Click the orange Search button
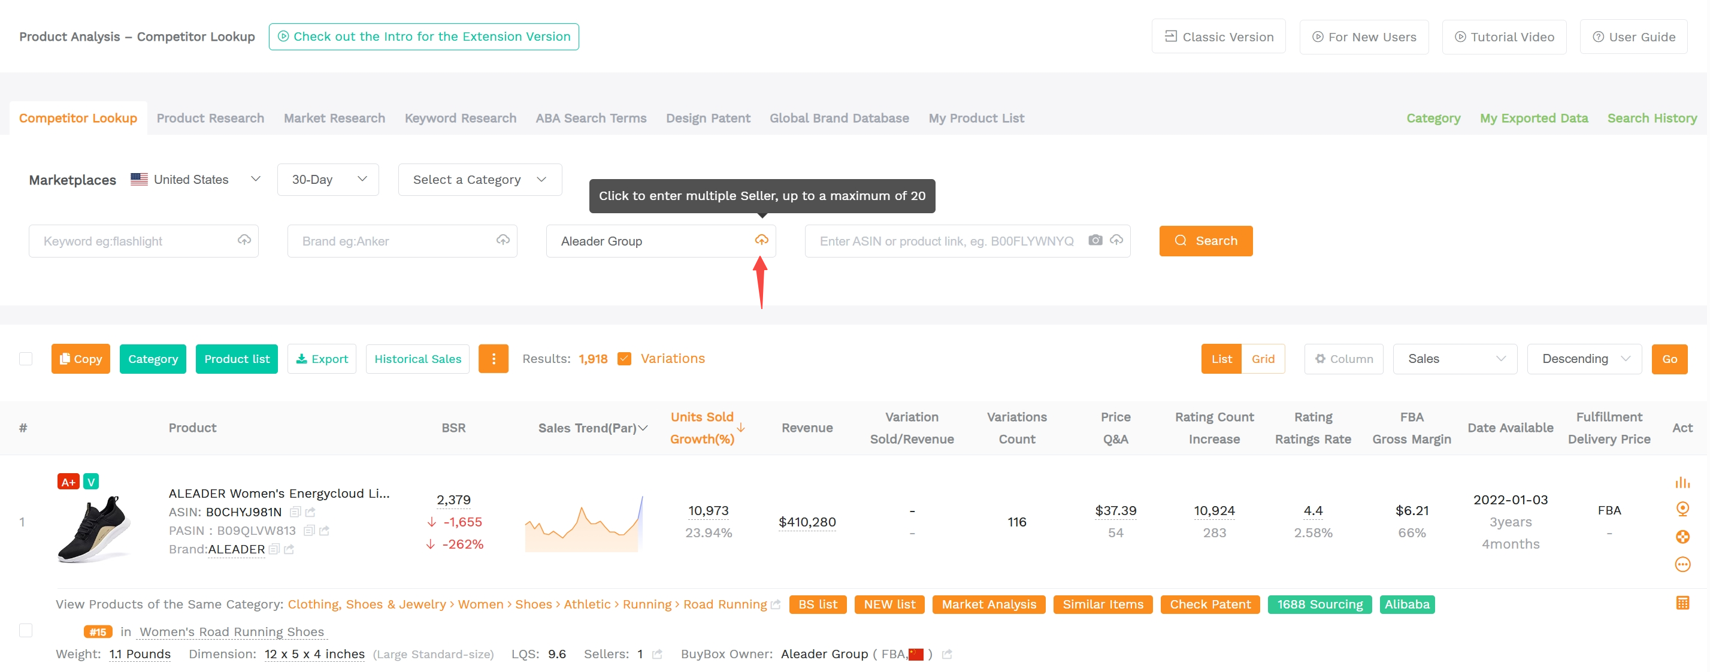 [1206, 240]
